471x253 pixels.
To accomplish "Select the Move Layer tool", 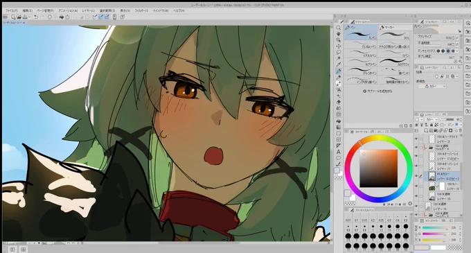I will 338,46.
